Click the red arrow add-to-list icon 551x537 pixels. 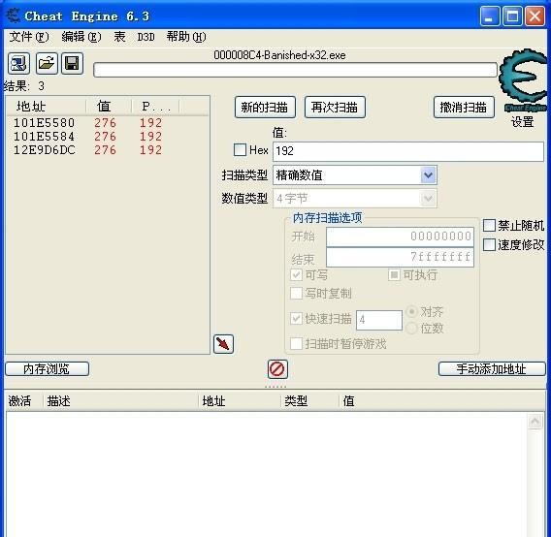[x=223, y=344]
